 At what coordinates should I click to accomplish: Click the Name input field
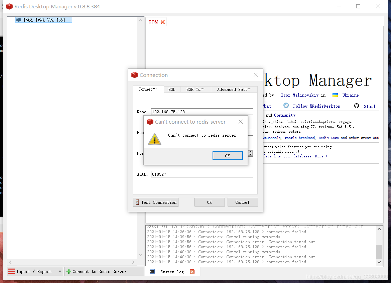coord(202,112)
